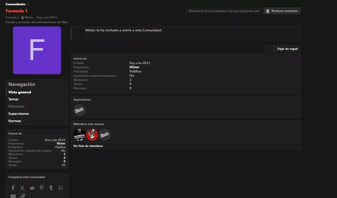Click the 'Supervisores' heading above Mister's avatar
337x198 pixels.
[x=82, y=100]
